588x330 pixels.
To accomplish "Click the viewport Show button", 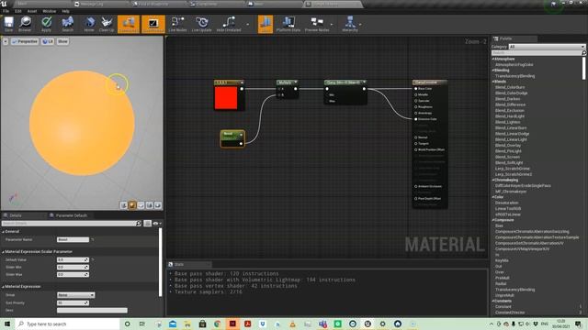I will (62, 41).
